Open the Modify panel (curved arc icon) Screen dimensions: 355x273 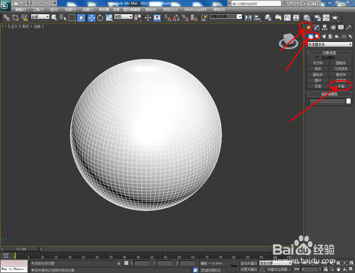tap(317, 27)
